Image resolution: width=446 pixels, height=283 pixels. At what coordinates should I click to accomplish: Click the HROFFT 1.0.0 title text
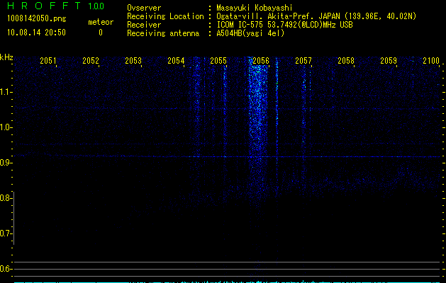point(55,6)
